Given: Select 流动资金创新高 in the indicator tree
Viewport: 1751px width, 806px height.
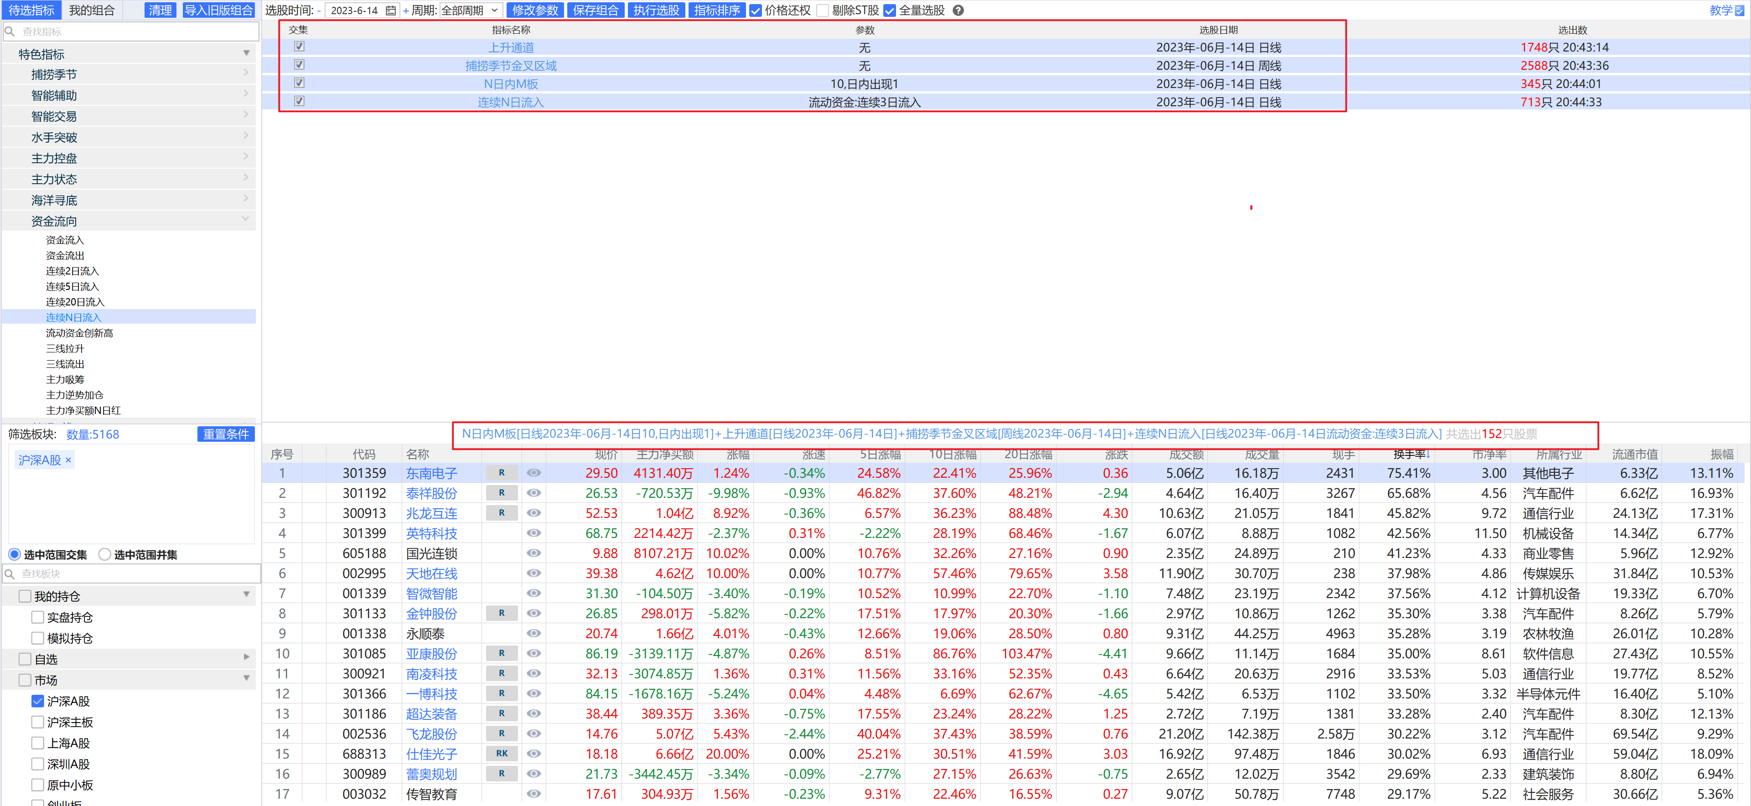Looking at the screenshot, I should 79,333.
